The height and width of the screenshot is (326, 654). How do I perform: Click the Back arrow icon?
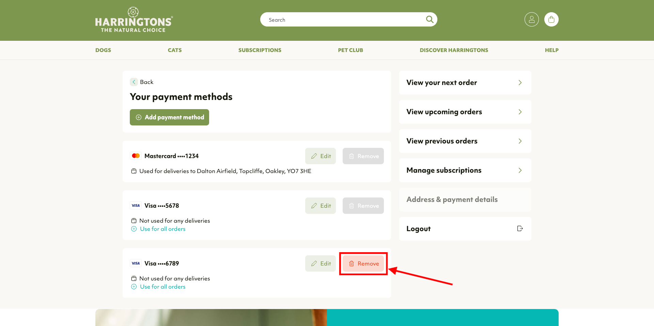[134, 82]
